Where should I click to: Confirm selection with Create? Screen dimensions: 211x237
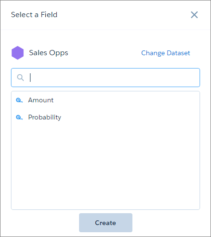point(106,223)
